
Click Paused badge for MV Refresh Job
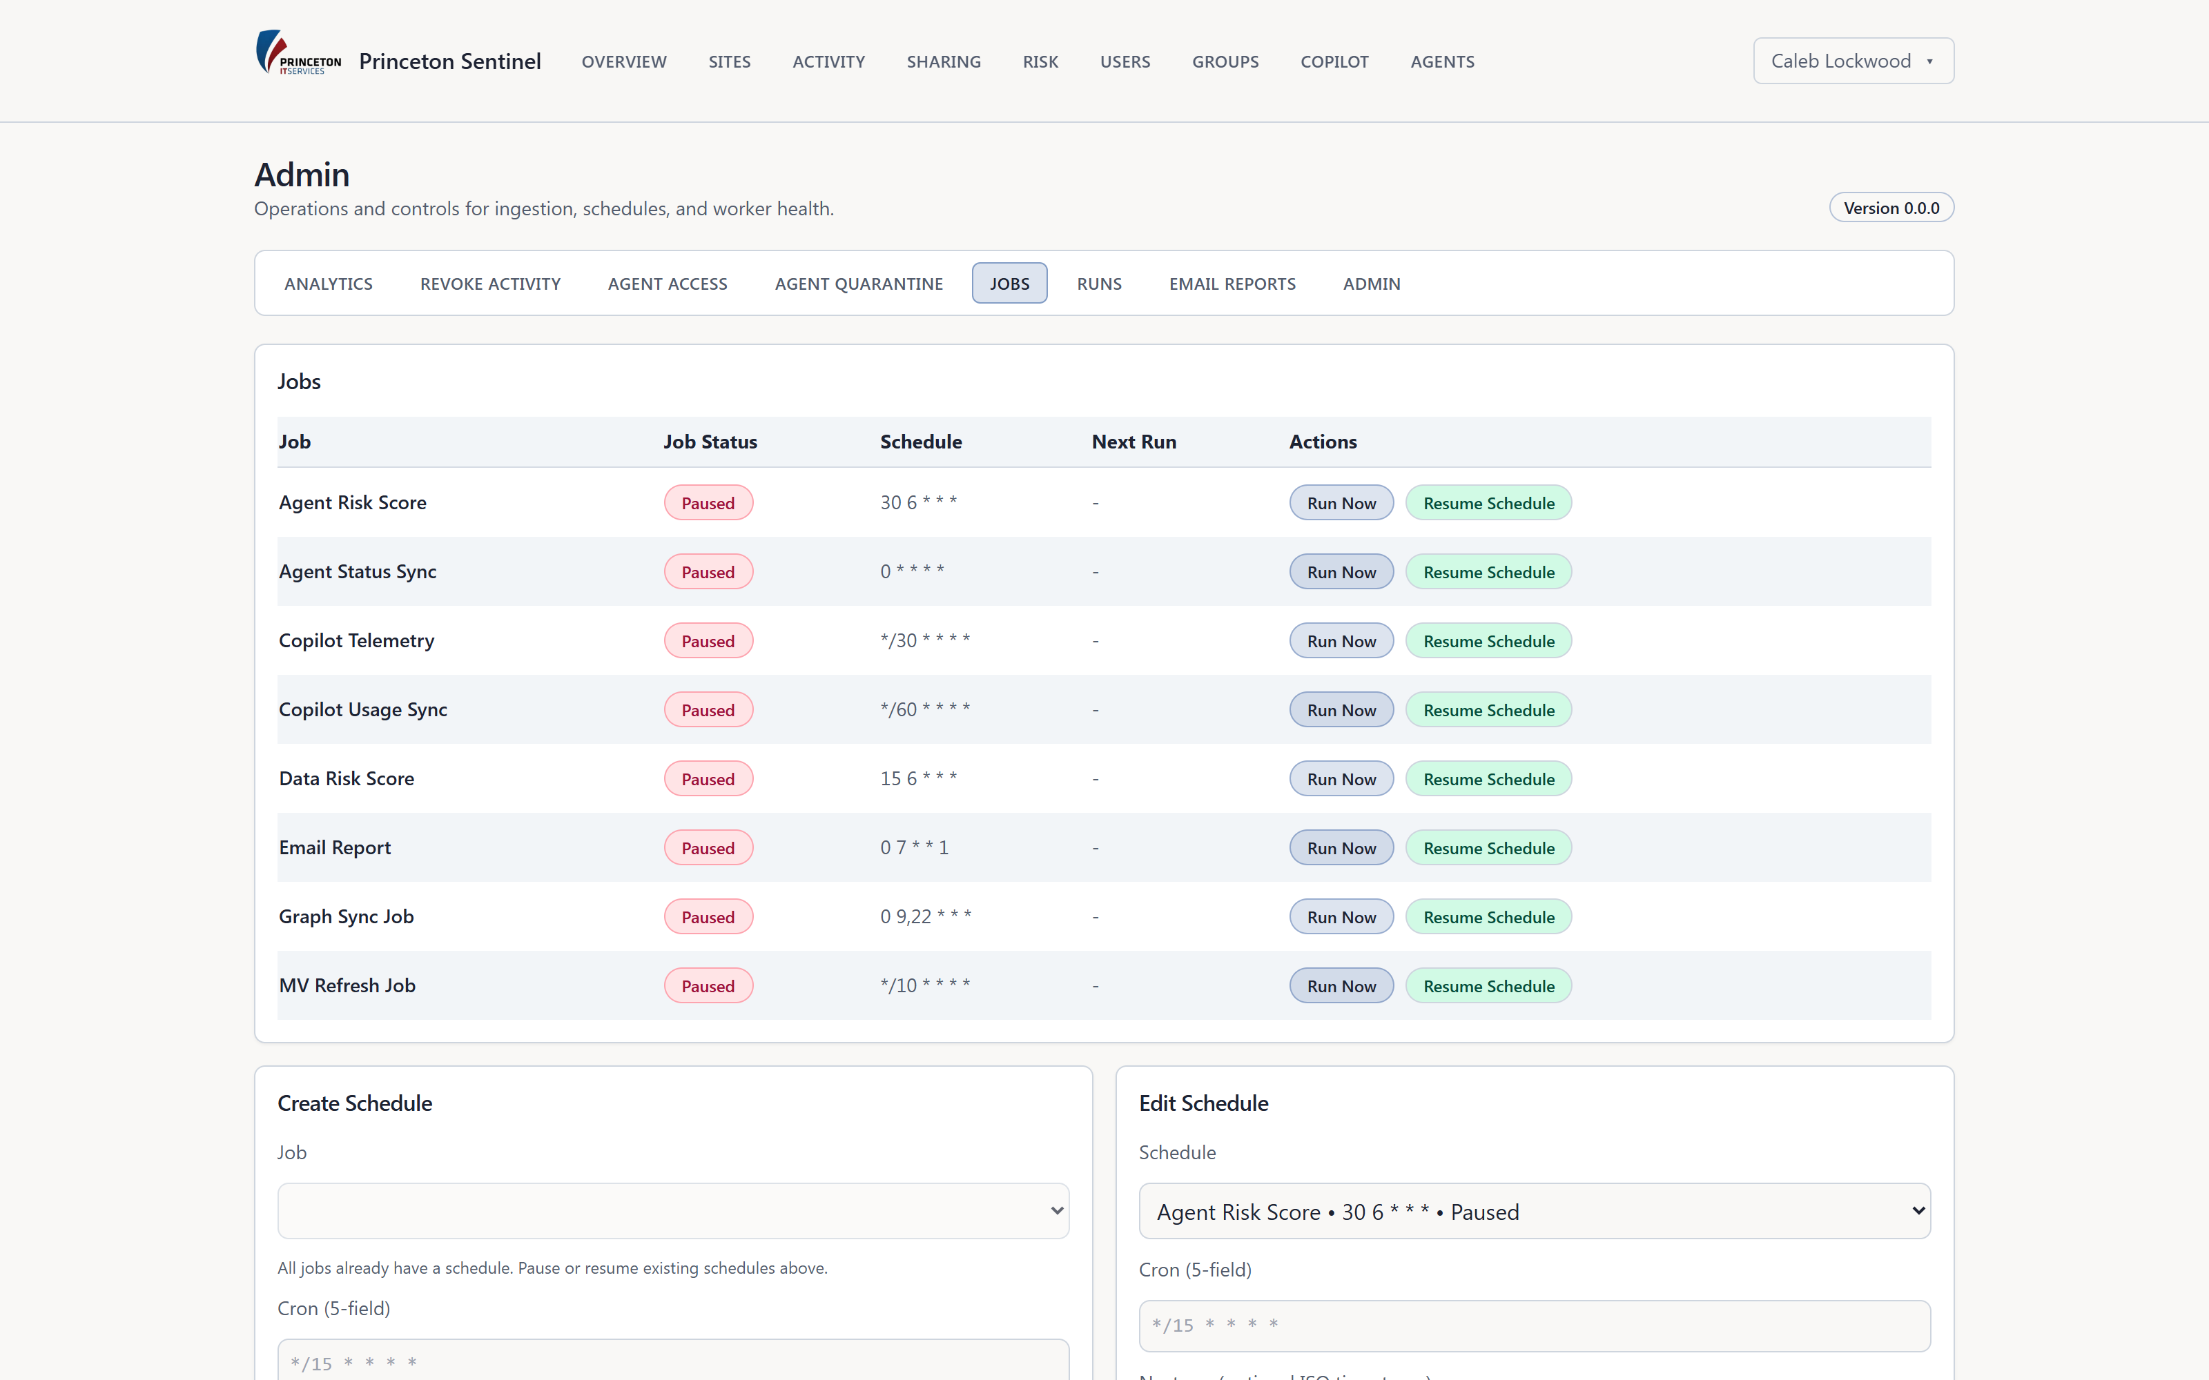(x=708, y=986)
